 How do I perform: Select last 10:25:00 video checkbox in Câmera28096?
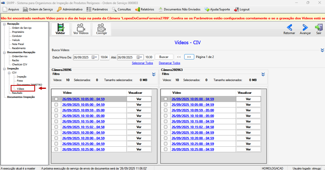(56, 149)
